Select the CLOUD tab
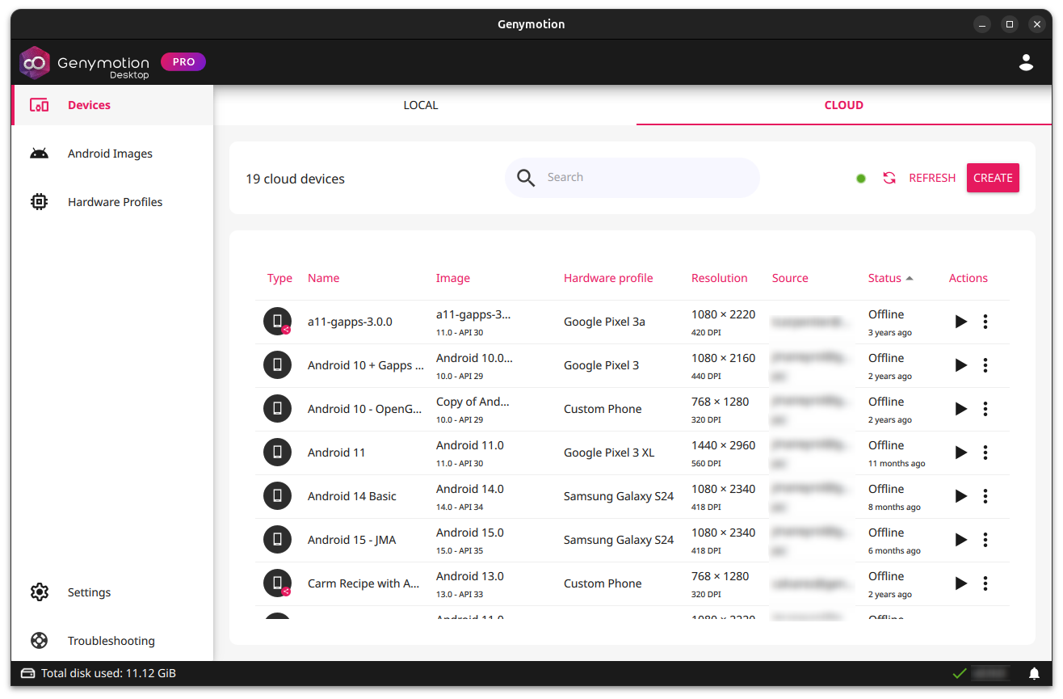This screenshot has width=1063, height=699. coord(843,104)
